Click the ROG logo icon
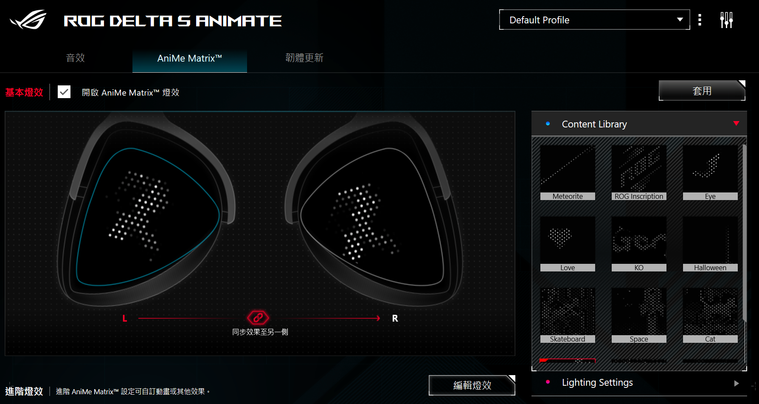 [28, 20]
